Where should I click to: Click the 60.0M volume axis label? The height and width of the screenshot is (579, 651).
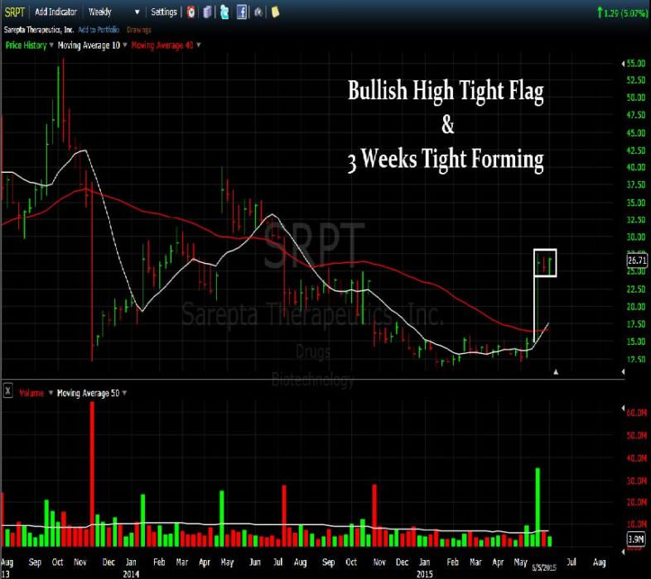(636, 413)
